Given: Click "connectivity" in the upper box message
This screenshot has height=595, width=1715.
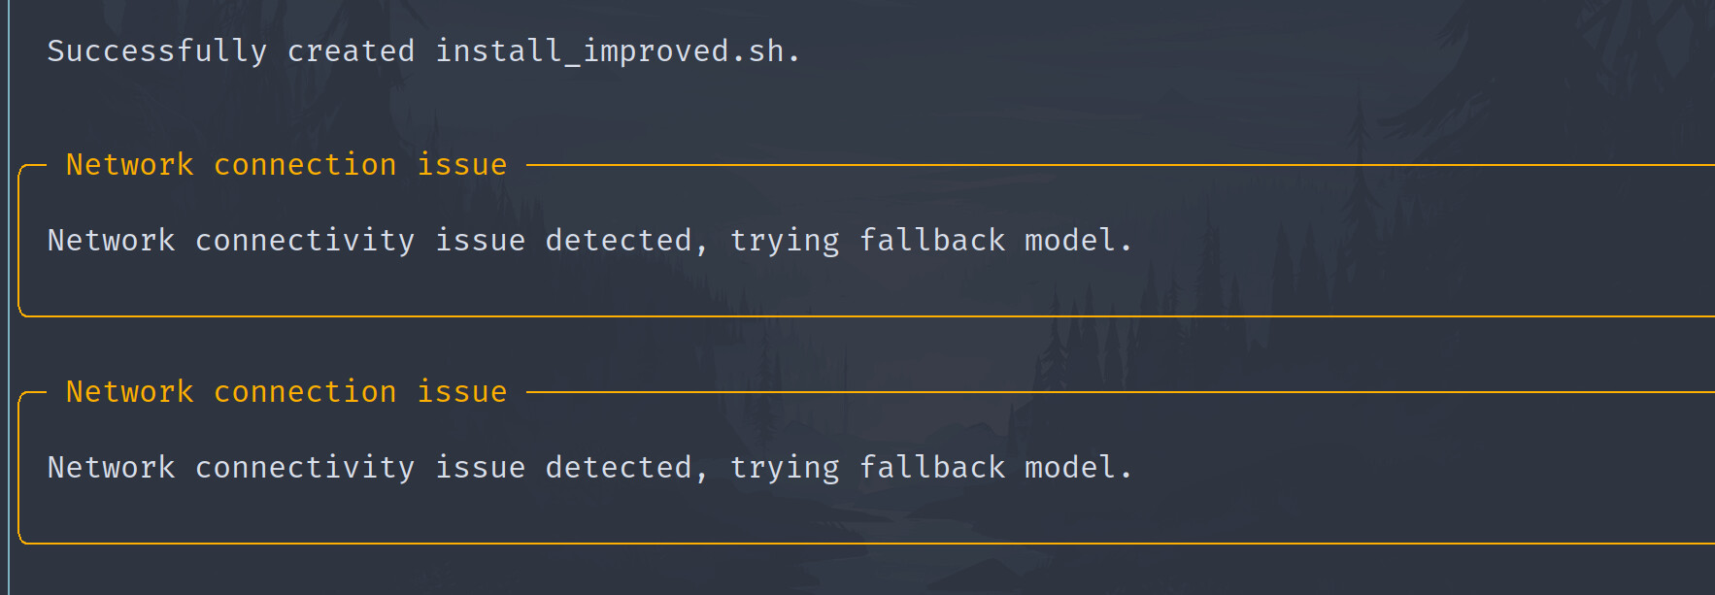Looking at the screenshot, I should pos(305,241).
